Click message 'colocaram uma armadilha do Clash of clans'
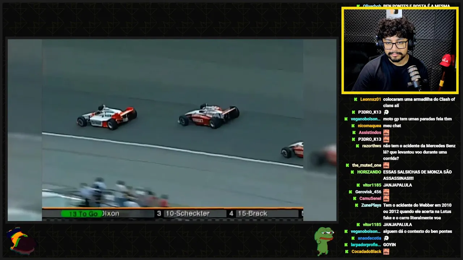The height and width of the screenshot is (260, 463). [x=419, y=103]
